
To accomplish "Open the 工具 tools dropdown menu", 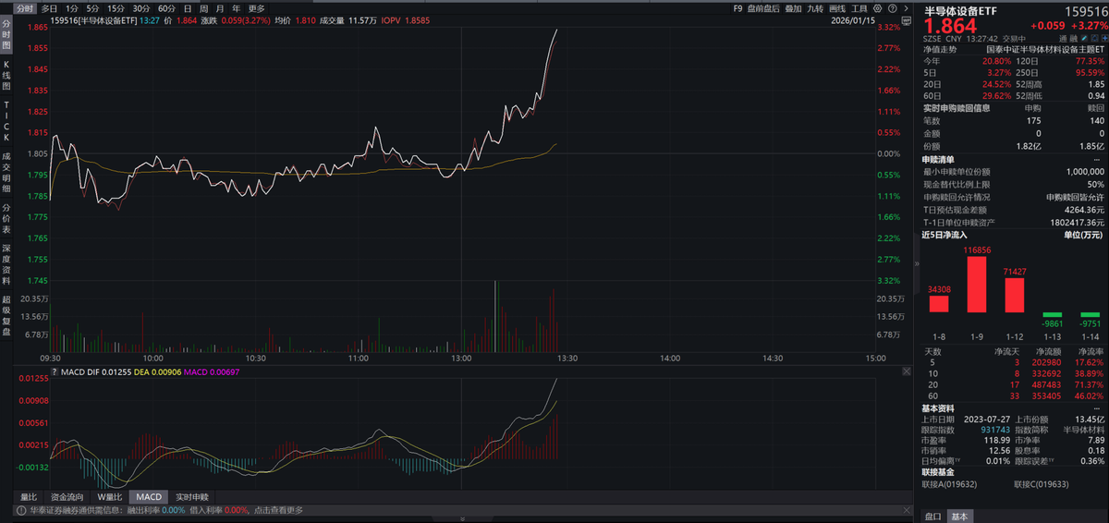I will [859, 8].
